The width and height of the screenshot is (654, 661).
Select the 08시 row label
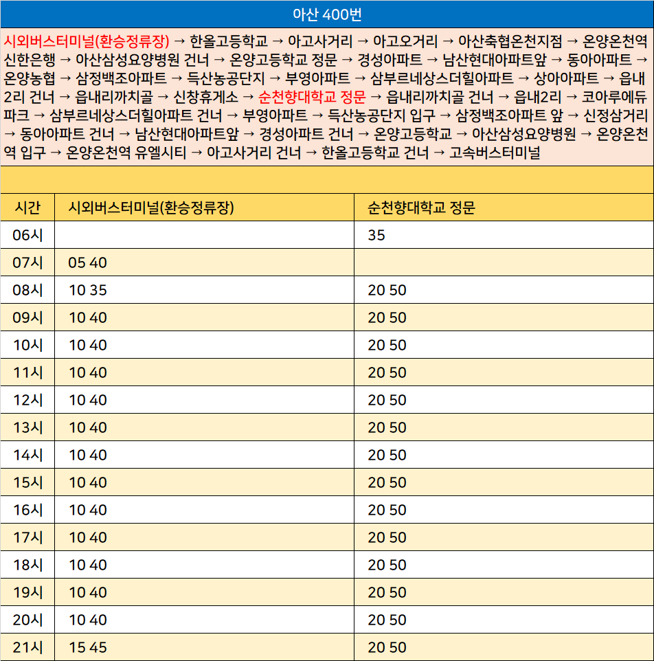27,289
